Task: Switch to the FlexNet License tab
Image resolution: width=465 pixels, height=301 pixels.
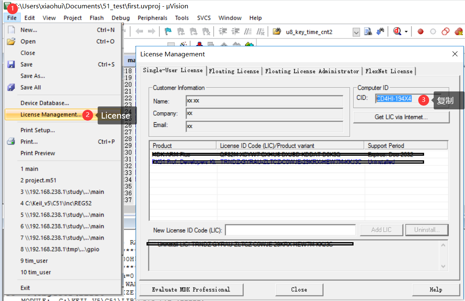Action: (x=389, y=71)
